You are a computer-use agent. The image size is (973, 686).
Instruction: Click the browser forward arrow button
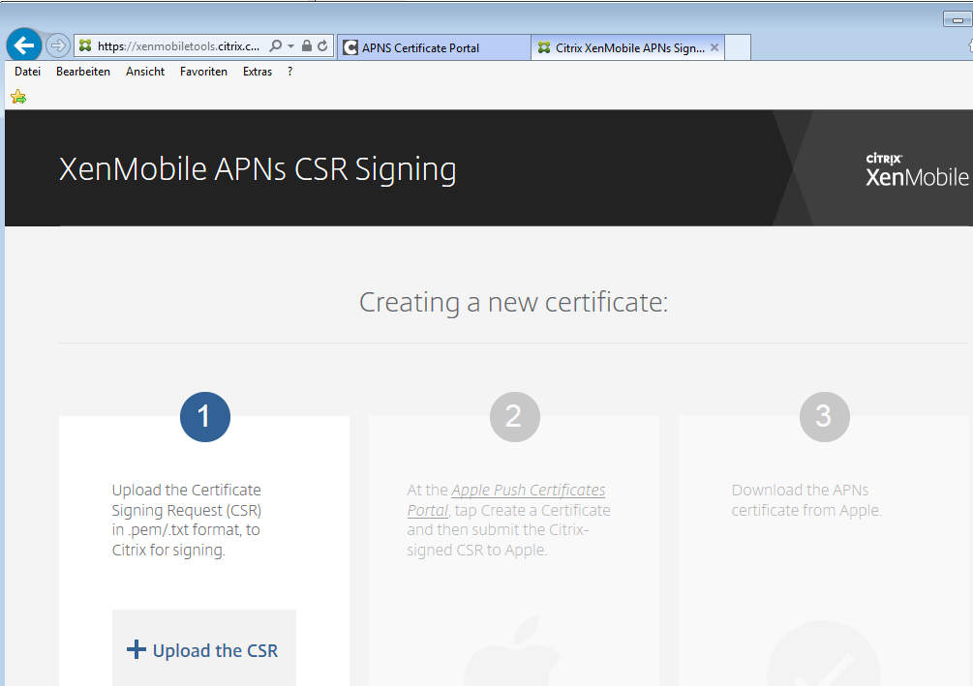click(58, 45)
